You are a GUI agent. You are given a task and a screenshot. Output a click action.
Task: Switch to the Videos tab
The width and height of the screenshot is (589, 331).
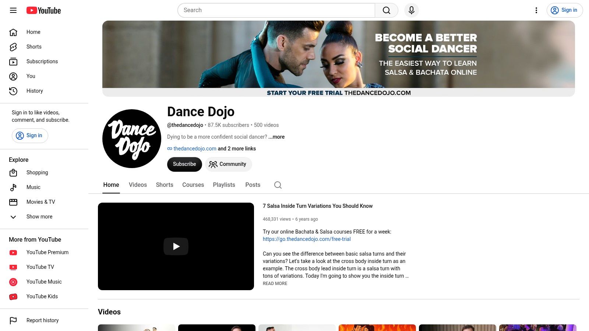point(138,185)
